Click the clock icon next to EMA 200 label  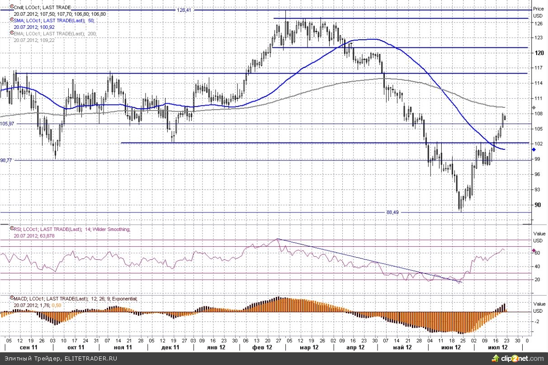11,33
